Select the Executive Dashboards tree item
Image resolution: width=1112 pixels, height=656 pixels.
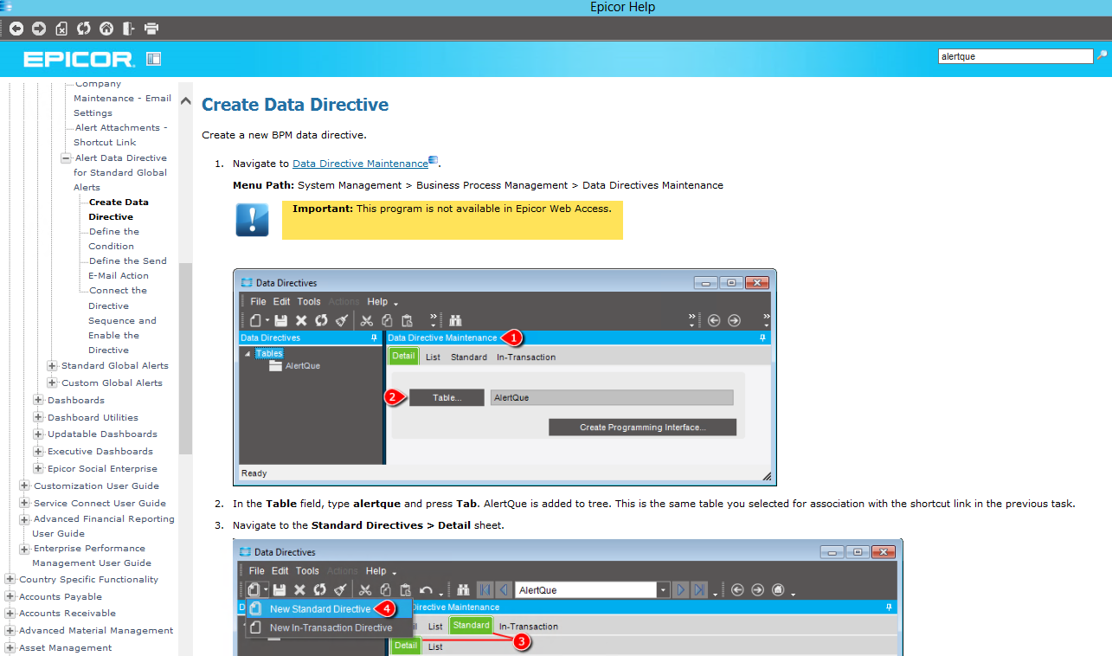(100, 452)
